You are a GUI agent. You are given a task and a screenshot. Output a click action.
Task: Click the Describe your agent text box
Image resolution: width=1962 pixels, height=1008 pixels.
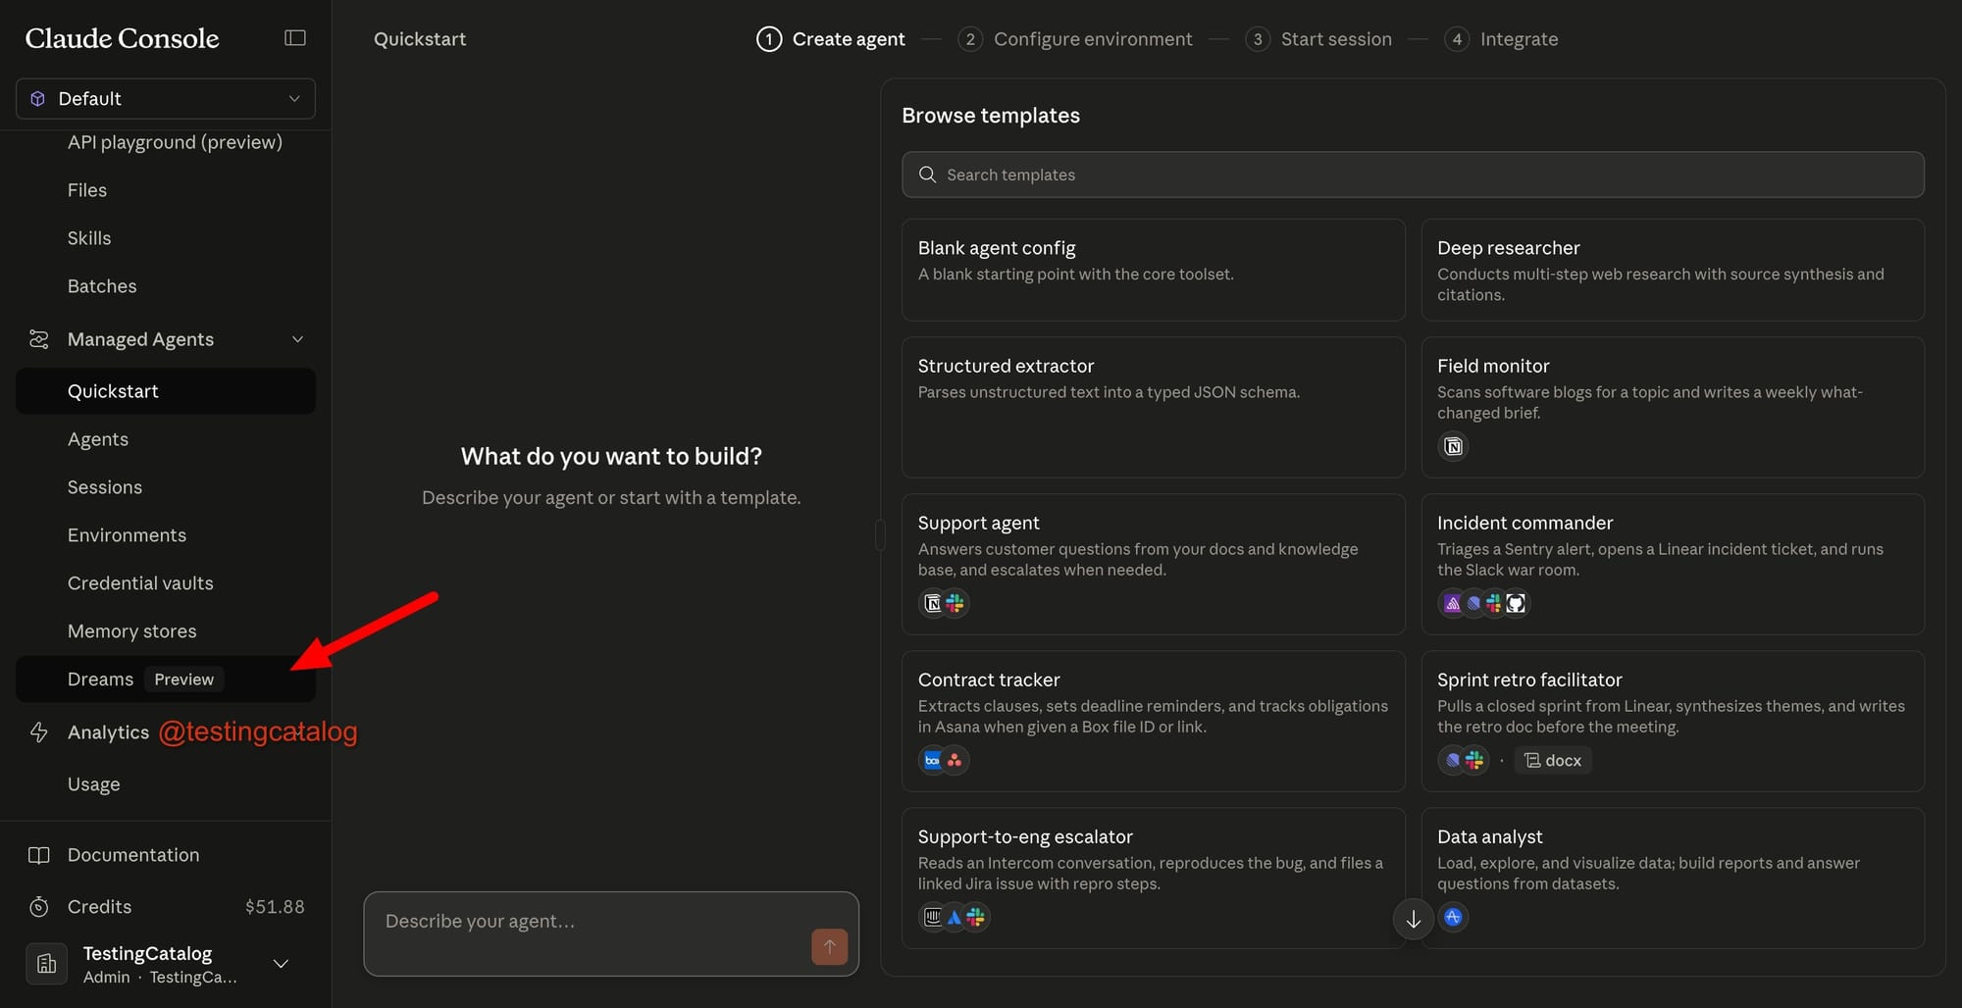(611, 933)
